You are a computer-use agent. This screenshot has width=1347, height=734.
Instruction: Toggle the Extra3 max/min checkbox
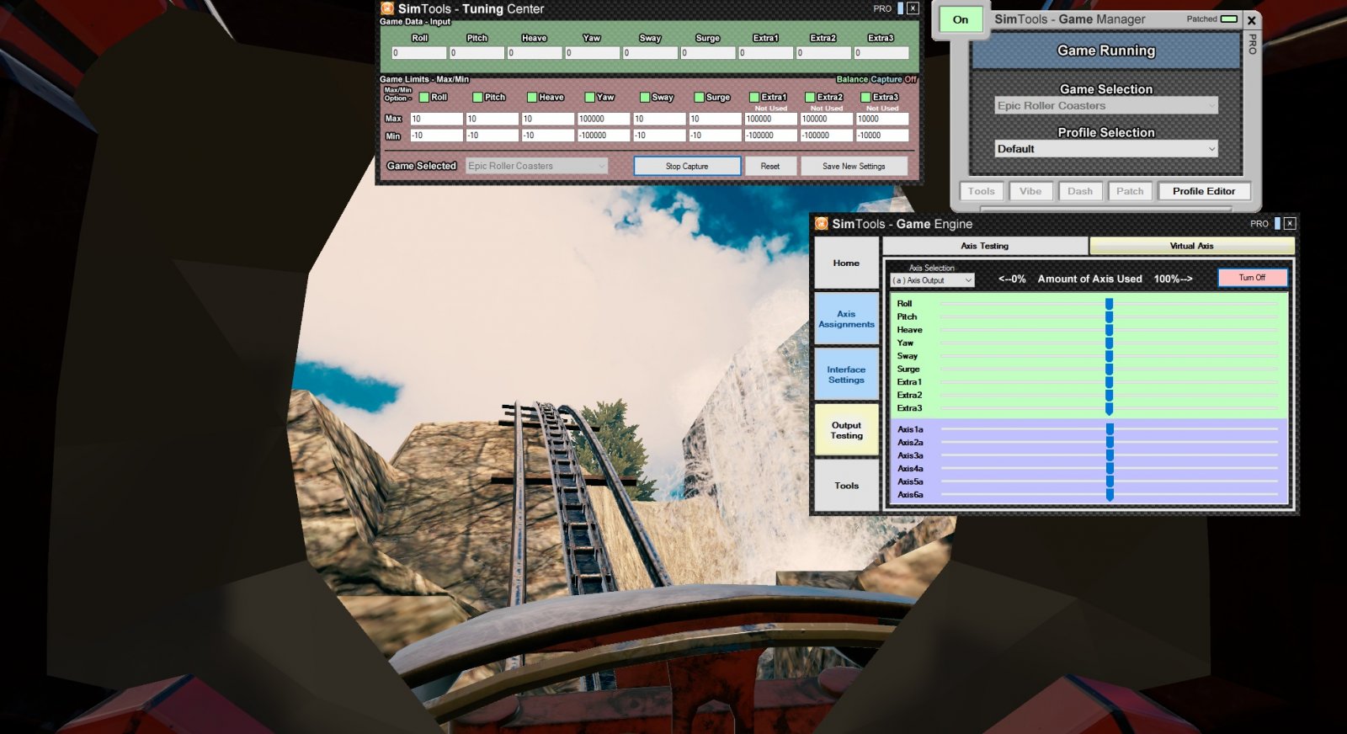coord(865,97)
